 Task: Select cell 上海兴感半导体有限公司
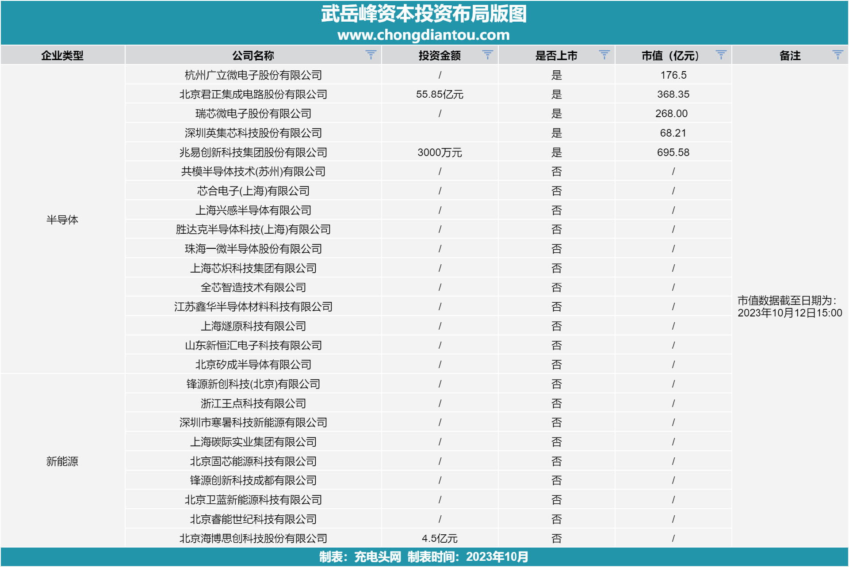[x=253, y=210]
